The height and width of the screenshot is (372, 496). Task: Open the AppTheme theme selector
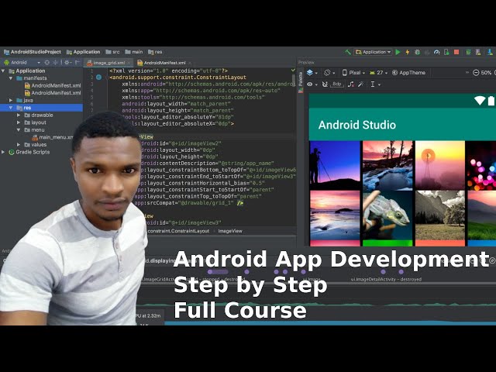408,73
